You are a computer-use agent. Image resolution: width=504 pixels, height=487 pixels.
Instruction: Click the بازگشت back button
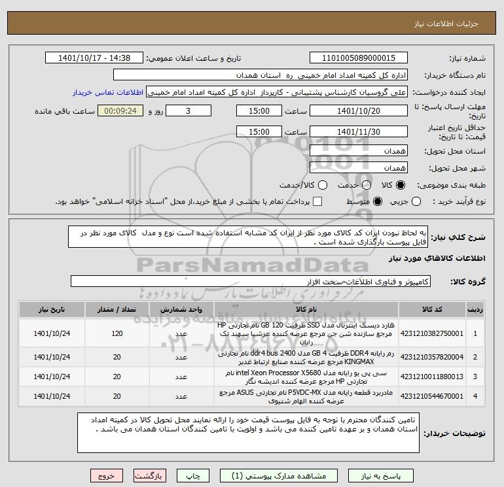pyautogui.click(x=150, y=476)
